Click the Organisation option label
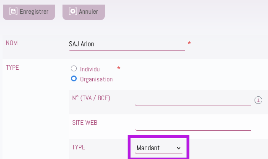 (96, 79)
